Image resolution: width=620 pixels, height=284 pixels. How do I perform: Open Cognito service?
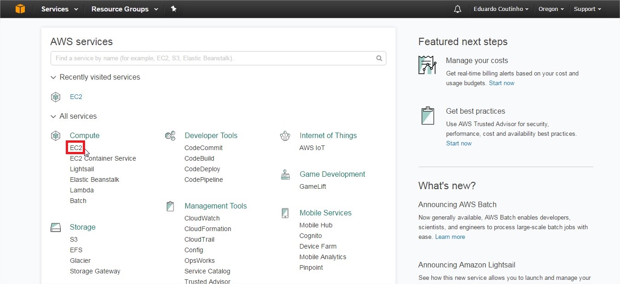[x=310, y=236]
